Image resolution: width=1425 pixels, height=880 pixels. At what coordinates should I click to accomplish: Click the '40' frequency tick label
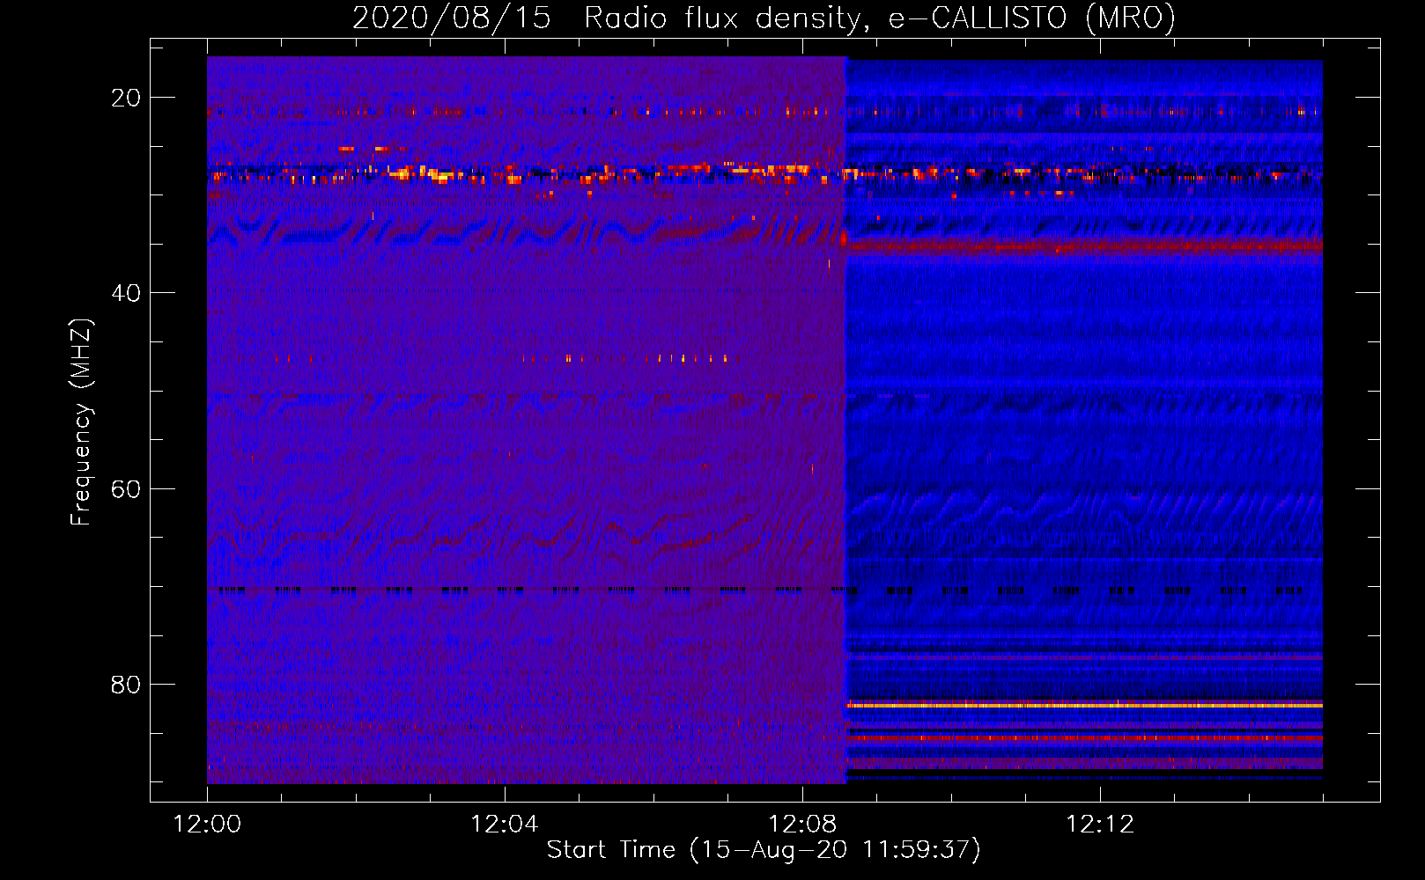click(126, 293)
